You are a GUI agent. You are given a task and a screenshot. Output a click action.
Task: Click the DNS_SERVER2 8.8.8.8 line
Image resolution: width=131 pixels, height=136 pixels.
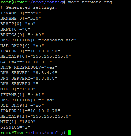click(29, 78)
